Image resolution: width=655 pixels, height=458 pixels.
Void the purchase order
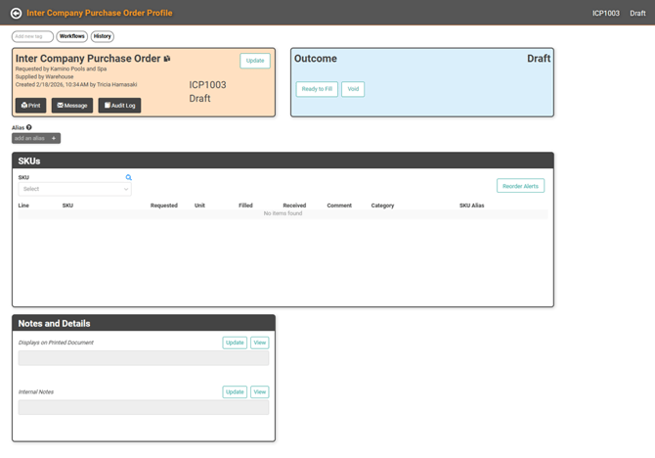coord(353,89)
